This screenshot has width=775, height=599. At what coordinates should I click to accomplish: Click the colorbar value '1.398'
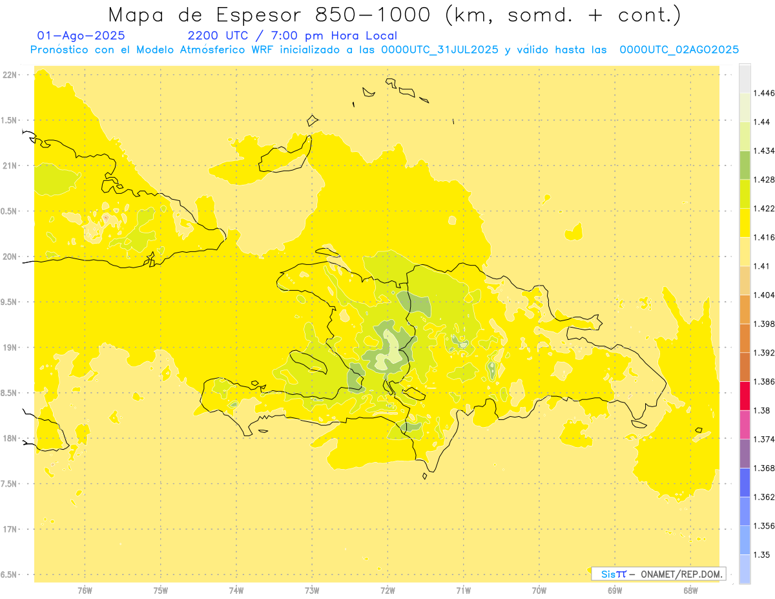pos(765,324)
